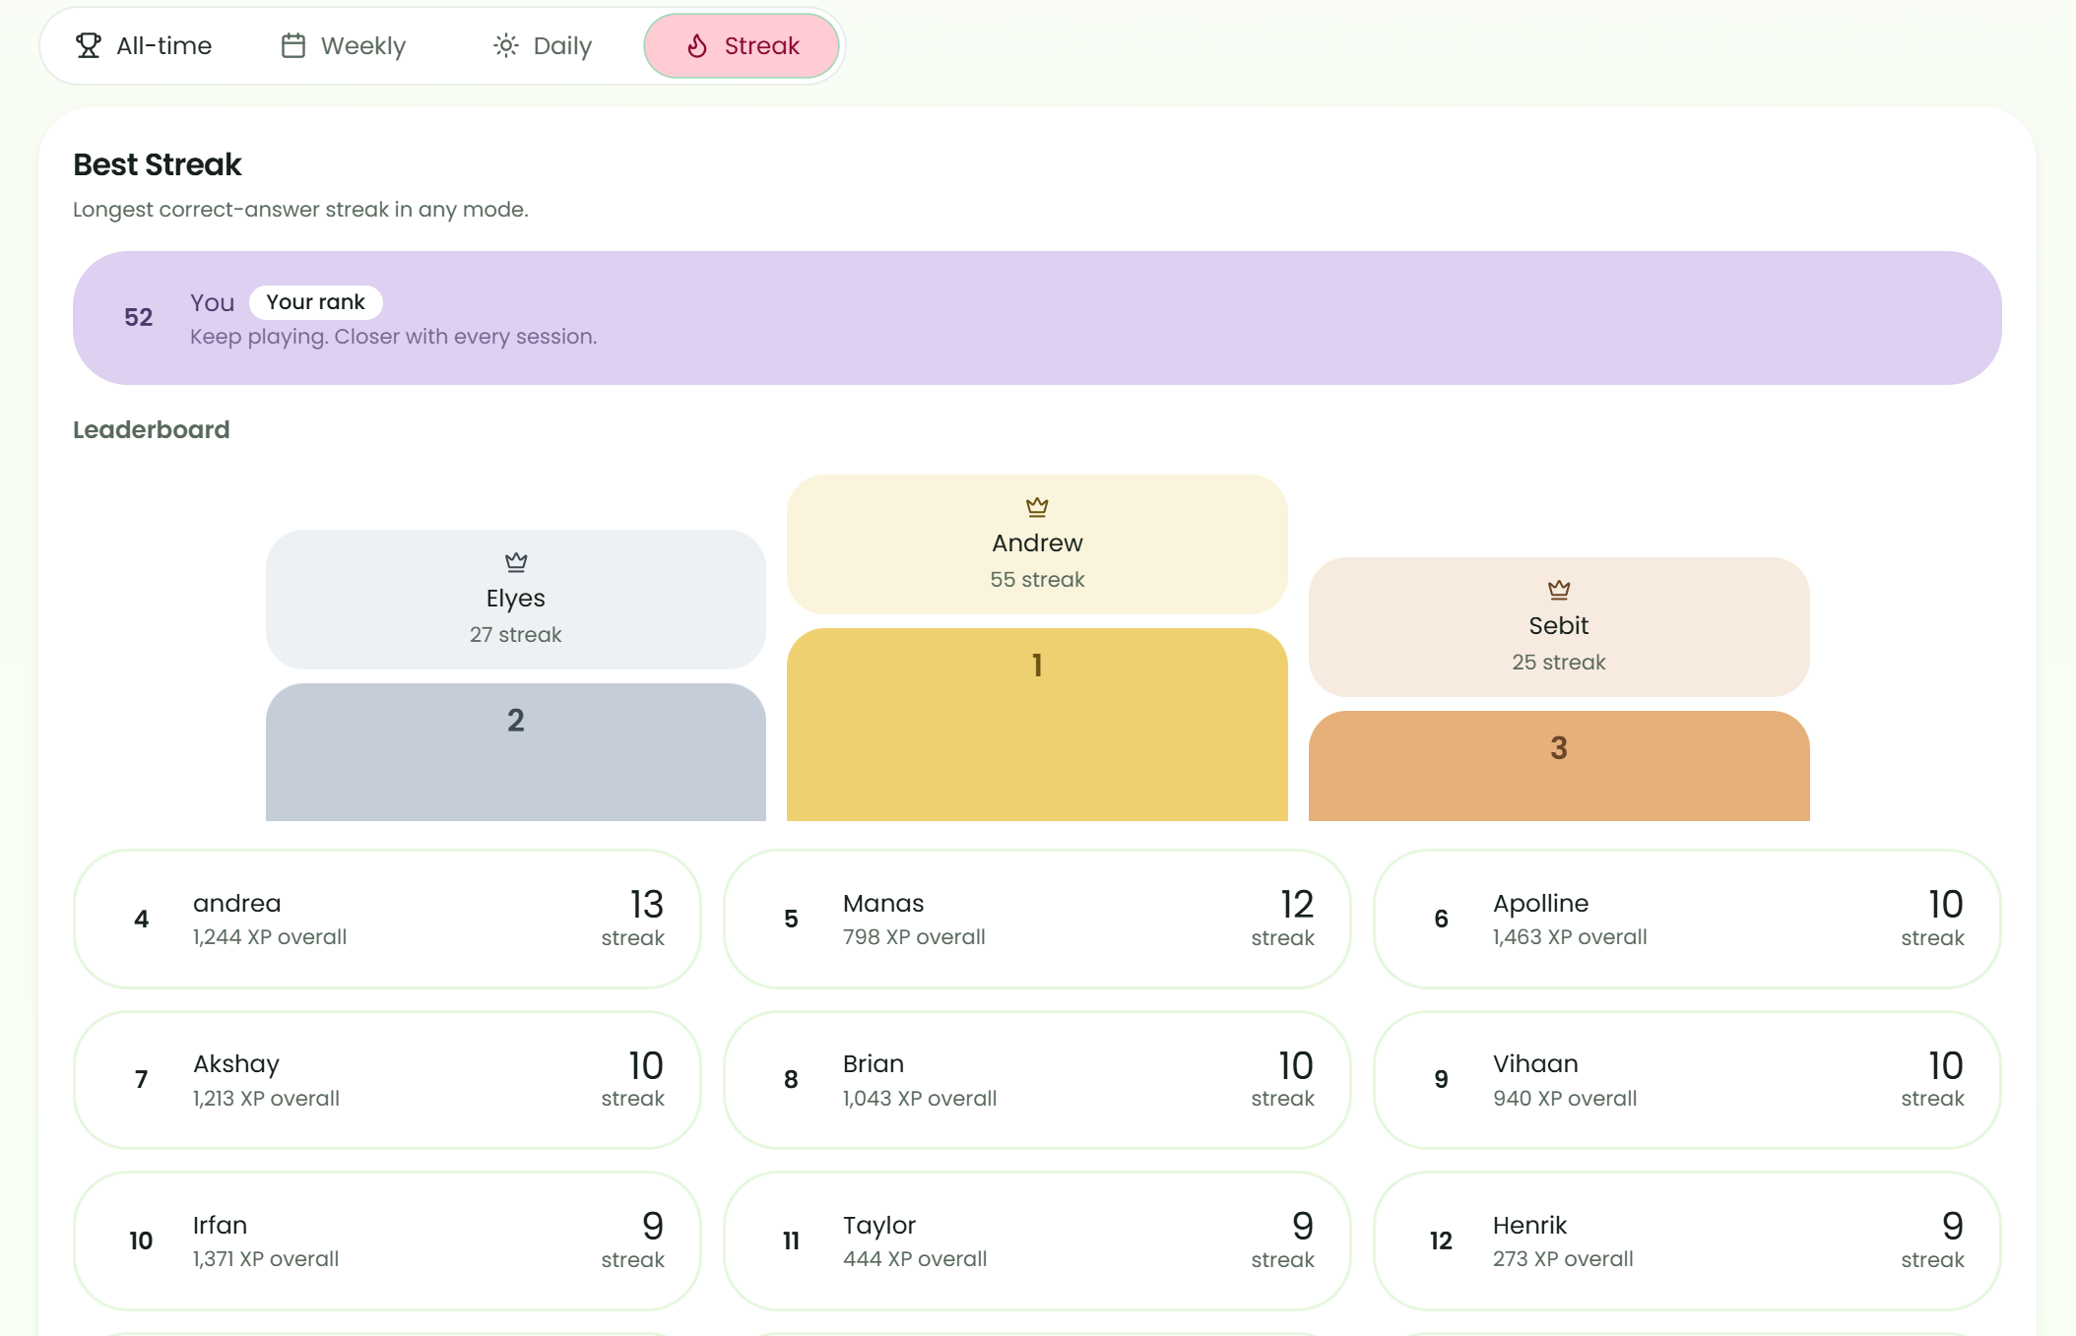Image resolution: width=2076 pixels, height=1336 pixels.
Task: Click the calendar icon on Weekly tab
Action: point(293,45)
